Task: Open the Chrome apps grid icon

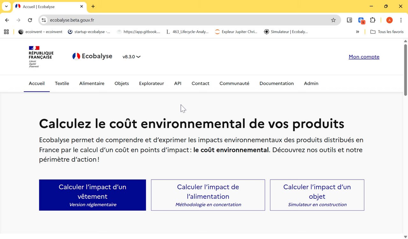Action: point(6,32)
